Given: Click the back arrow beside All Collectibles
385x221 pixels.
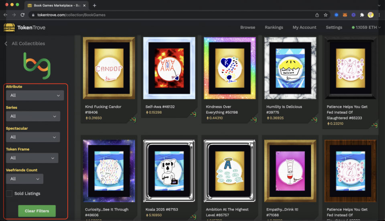Looking at the screenshot, I should click(x=6, y=44).
